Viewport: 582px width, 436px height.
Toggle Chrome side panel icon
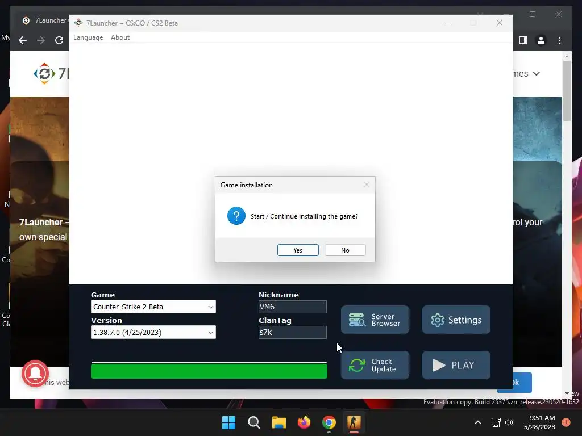tap(523, 40)
